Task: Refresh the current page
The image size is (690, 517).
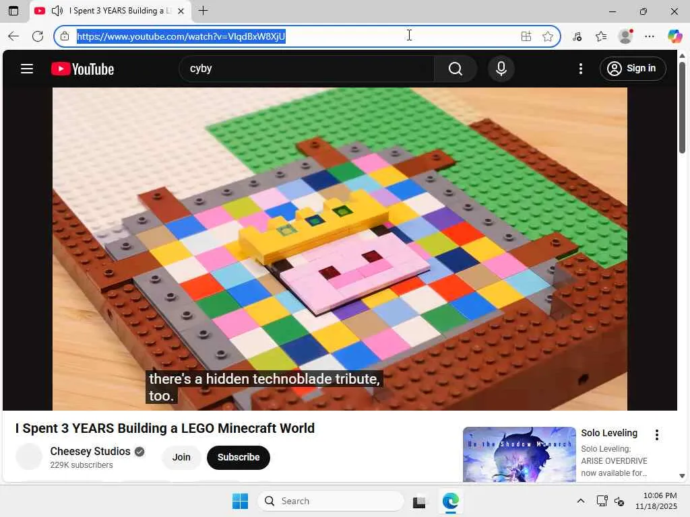Action: [x=38, y=36]
